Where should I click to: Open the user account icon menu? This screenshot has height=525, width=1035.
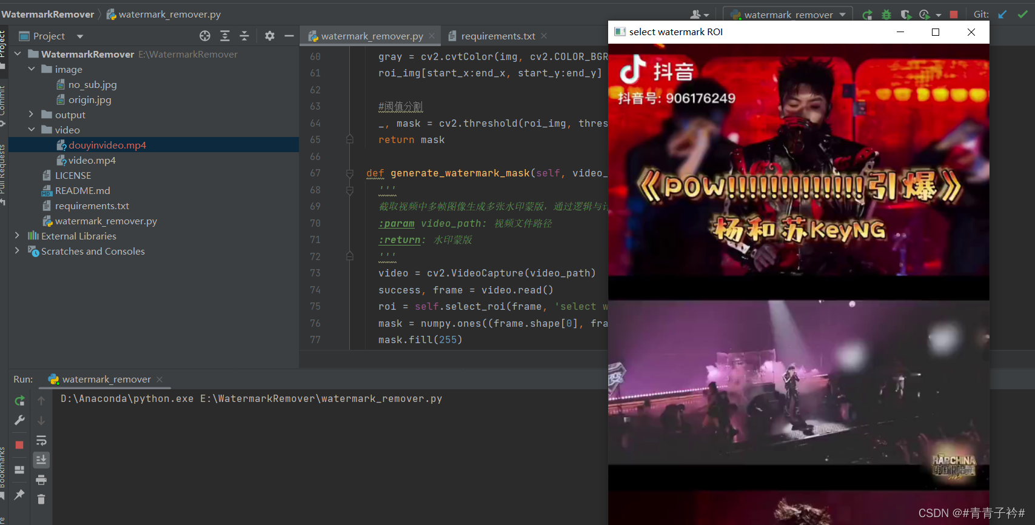699,15
